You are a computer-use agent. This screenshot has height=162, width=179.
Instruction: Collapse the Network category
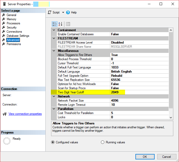(54, 96)
